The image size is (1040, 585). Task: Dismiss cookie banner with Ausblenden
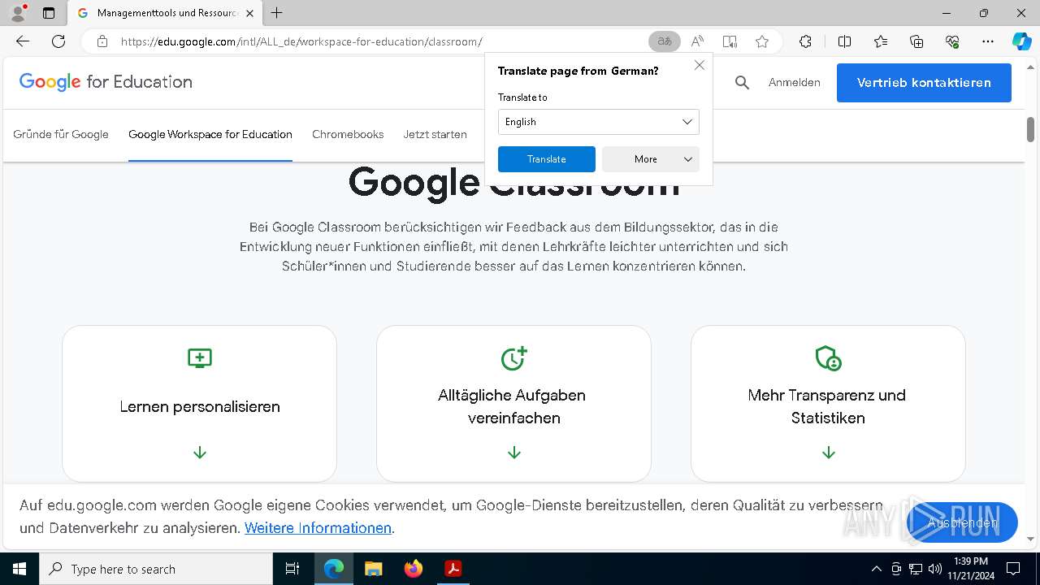point(963,522)
